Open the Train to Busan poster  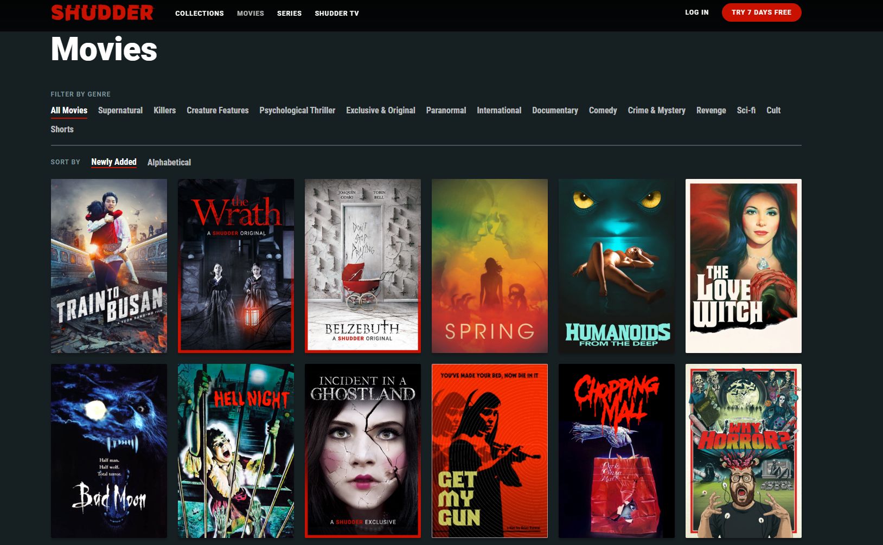[109, 266]
